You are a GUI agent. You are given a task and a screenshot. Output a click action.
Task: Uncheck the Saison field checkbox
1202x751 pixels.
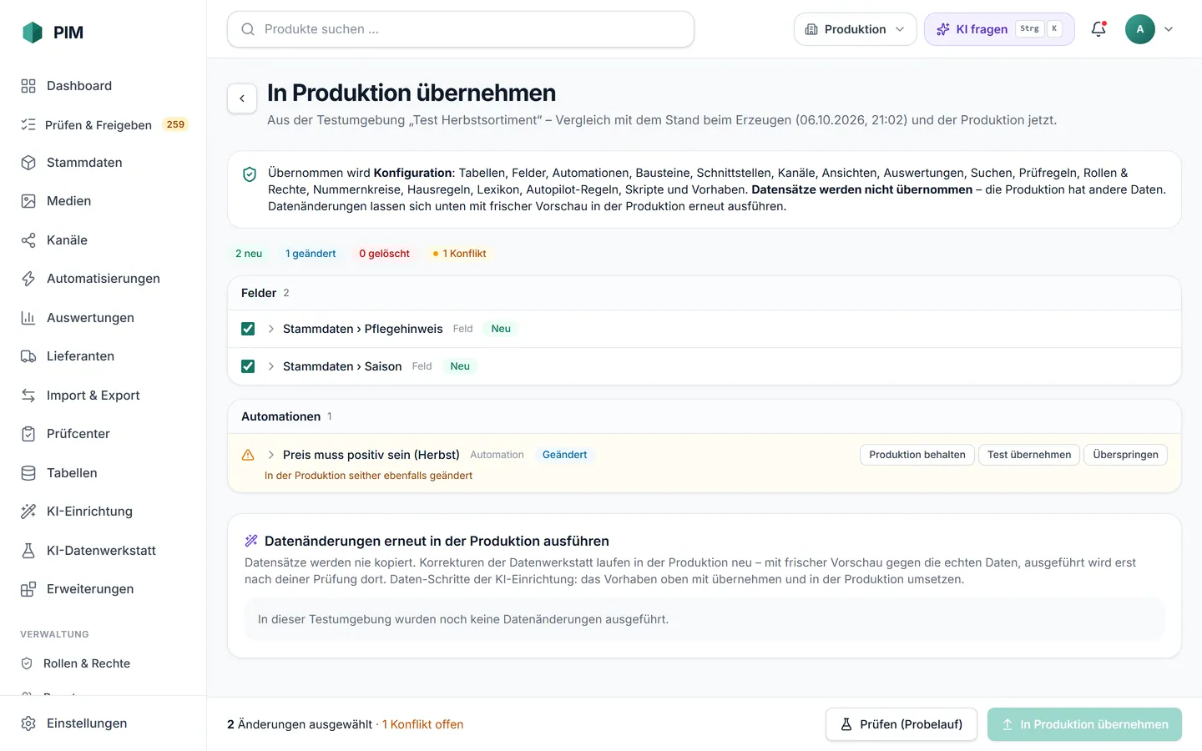(248, 366)
